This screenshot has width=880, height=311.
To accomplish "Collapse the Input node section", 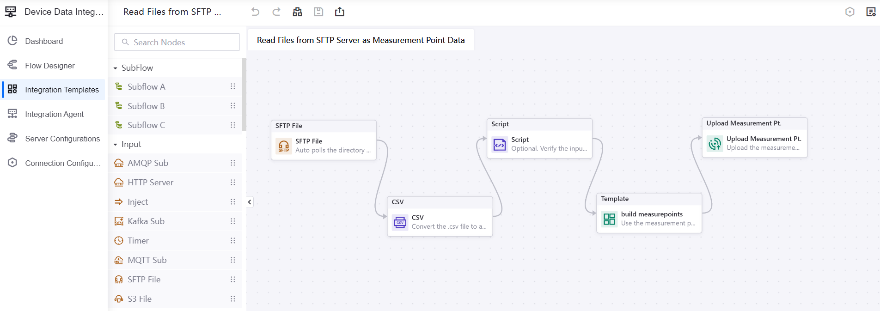I will point(116,145).
